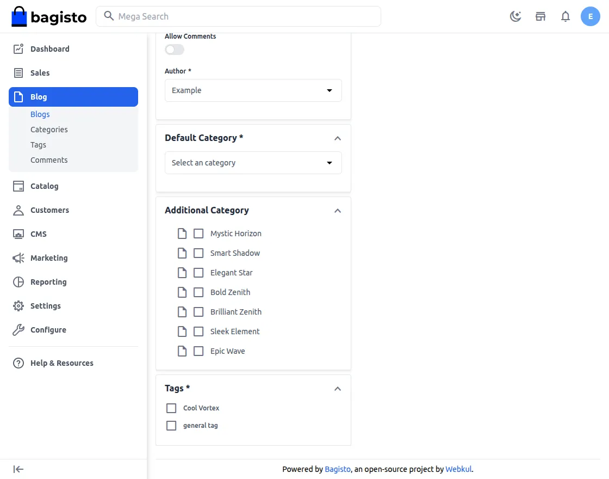Click the Mega Search magnifier icon
The image size is (609, 479).
pyautogui.click(x=109, y=16)
